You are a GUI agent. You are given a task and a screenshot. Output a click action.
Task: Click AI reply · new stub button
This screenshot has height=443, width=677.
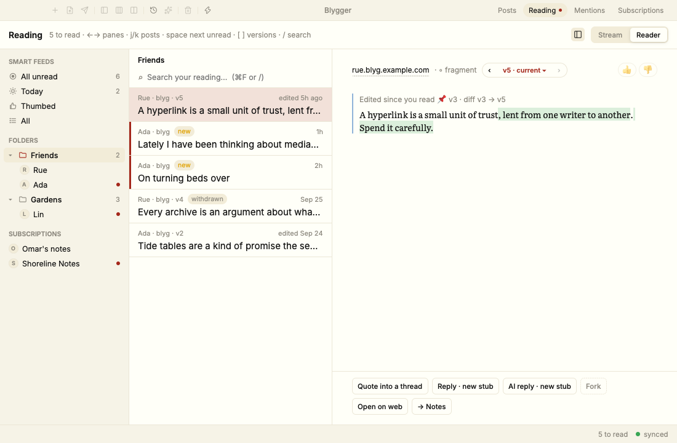point(539,386)
